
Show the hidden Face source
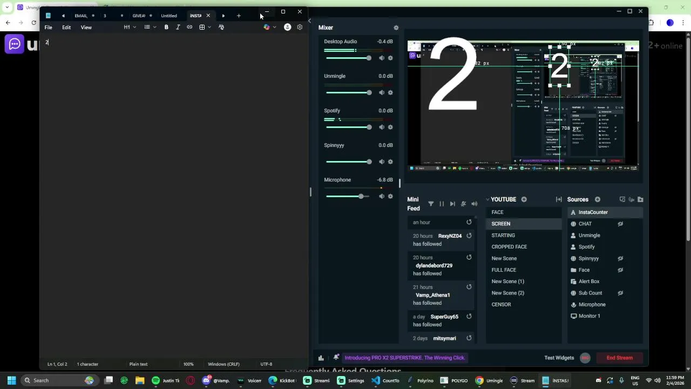(x=620, y=270)
